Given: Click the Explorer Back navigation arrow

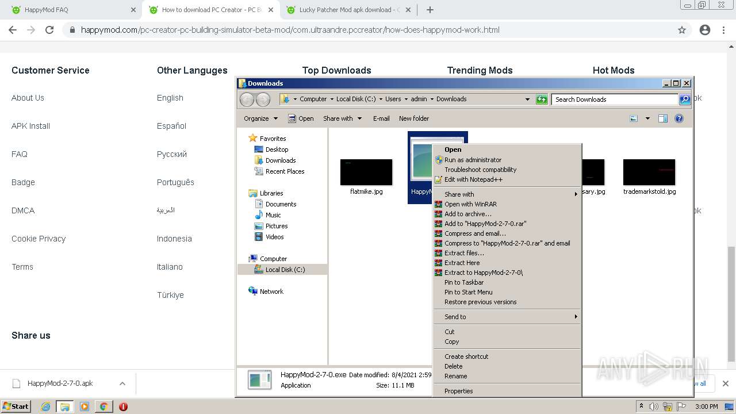Looking at the screenshot, I should coord(247,99).
